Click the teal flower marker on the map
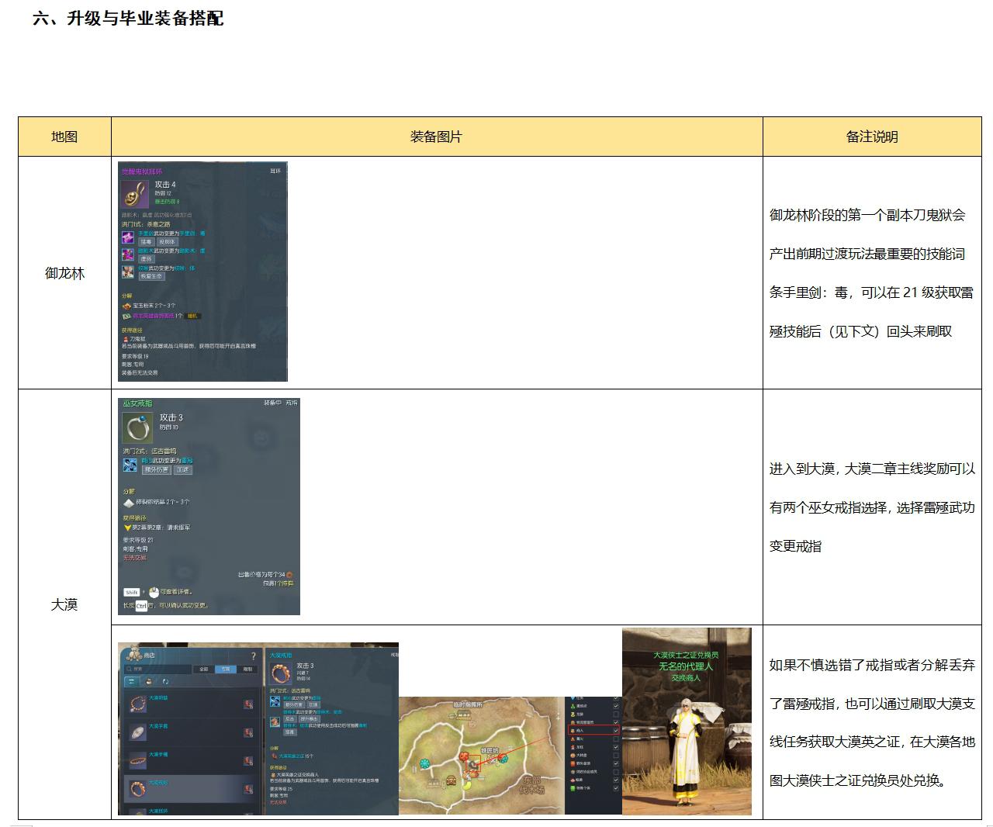 (425, 764)
